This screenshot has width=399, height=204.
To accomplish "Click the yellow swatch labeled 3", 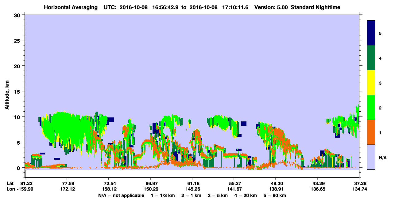I will (x=371, y=83).
